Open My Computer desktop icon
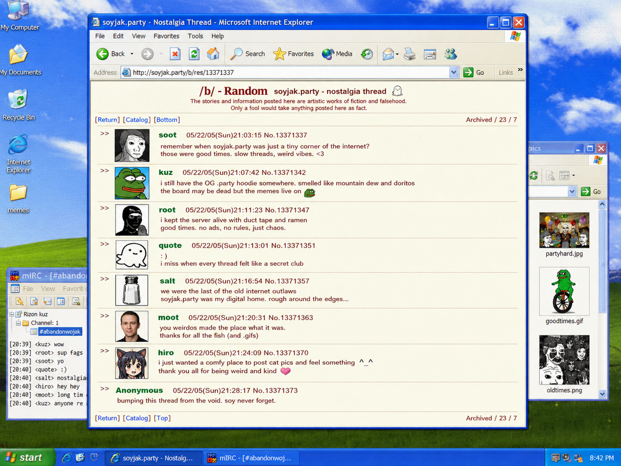This screenshot has height=466, width=621. coord(19,16)
